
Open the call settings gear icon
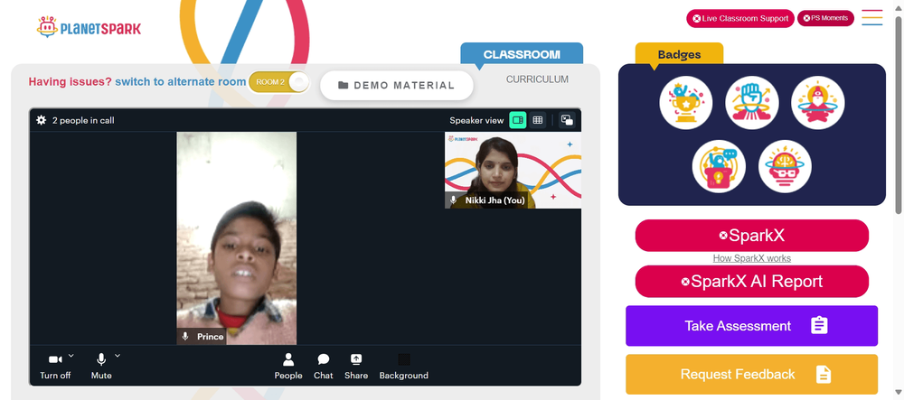click(41, 120)
